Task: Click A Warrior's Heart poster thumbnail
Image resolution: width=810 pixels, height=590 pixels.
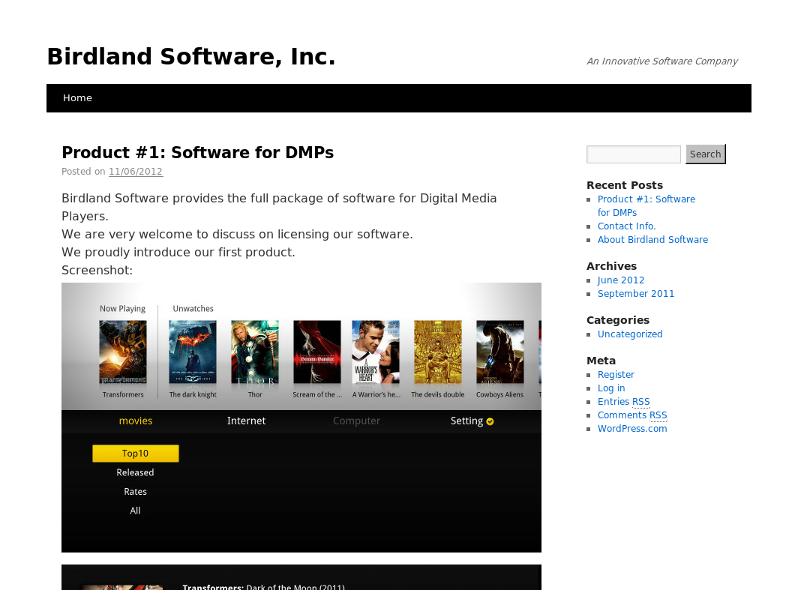Action: tap(376, 352)
